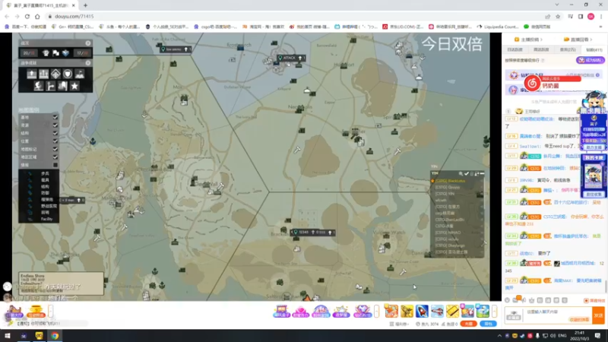Click the purple become-member button

point(591,60)
